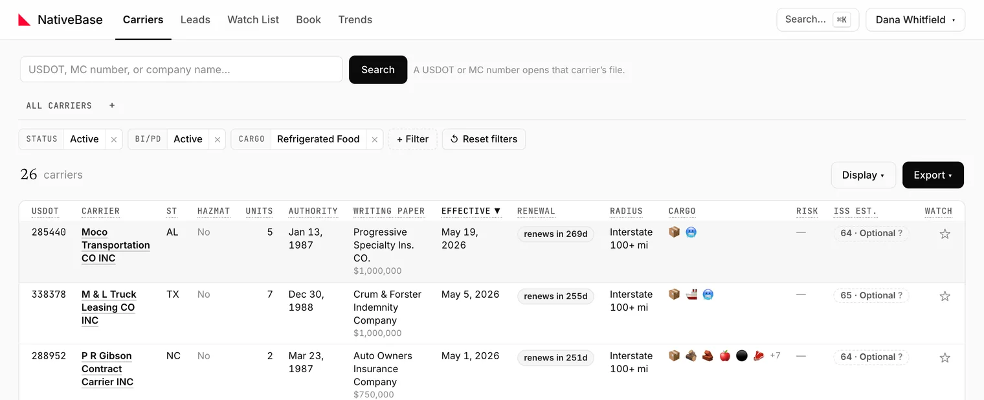The image size is (984, 400).
Task: Open the Dana Whitfield account dropdown
Action: coord(915,20)
